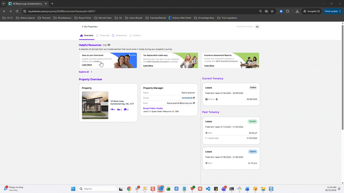Click the Vacate date icon
The image size is (344, 193).
[x=206, y=138]
